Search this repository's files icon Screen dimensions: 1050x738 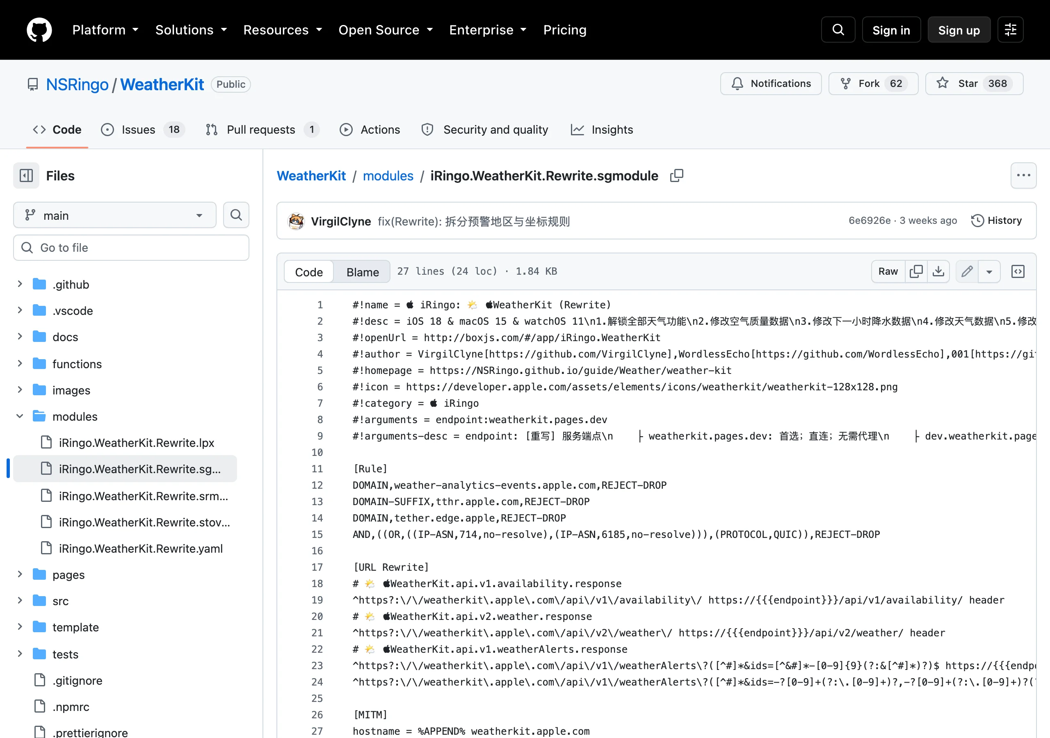click(236, 215)
